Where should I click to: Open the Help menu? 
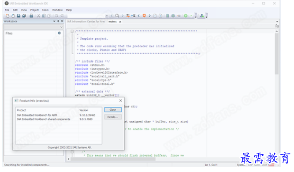tap(69, 10)
